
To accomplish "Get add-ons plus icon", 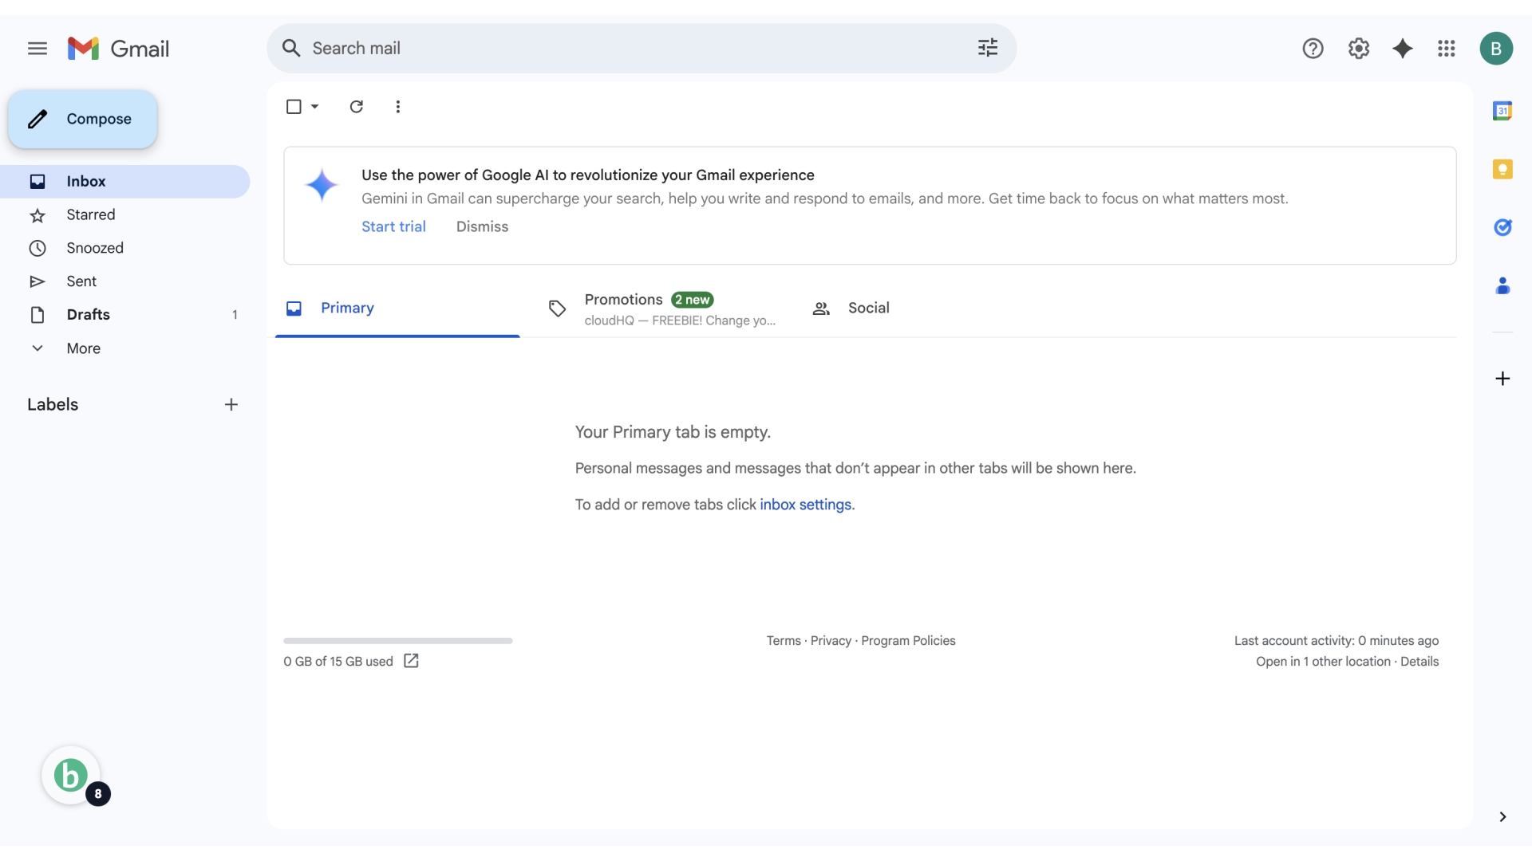I will [x=1502, y=379].
